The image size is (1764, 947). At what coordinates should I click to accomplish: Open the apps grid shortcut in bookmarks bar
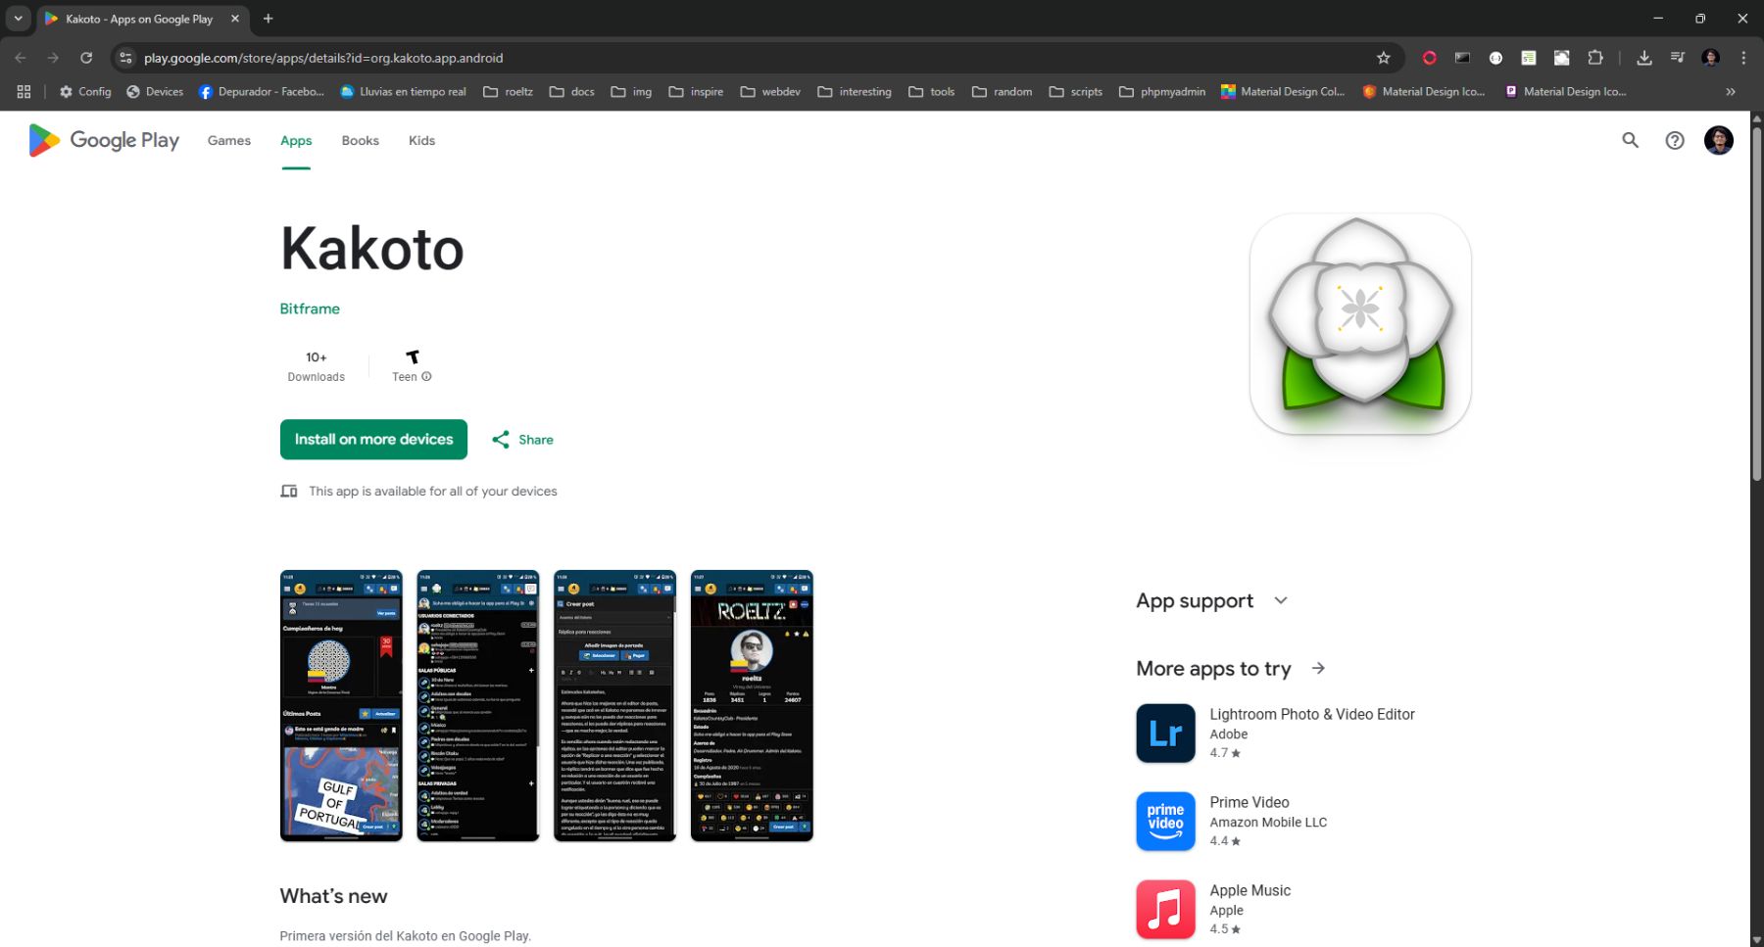[24, 91]
